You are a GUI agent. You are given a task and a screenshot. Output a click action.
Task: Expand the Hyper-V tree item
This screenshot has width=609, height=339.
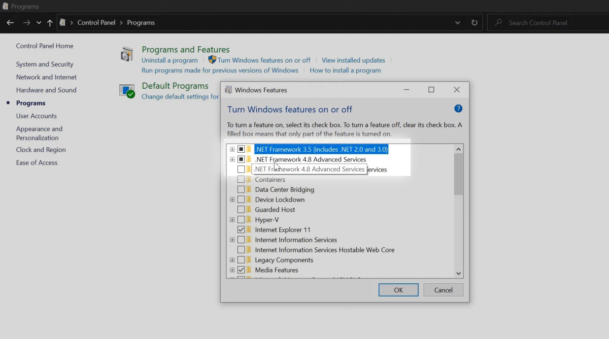tap(232, 219)
